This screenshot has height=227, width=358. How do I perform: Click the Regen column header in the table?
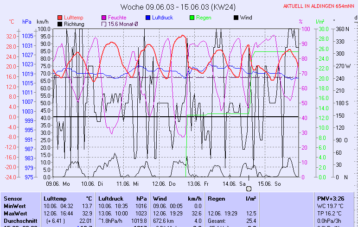click(216, 198)
